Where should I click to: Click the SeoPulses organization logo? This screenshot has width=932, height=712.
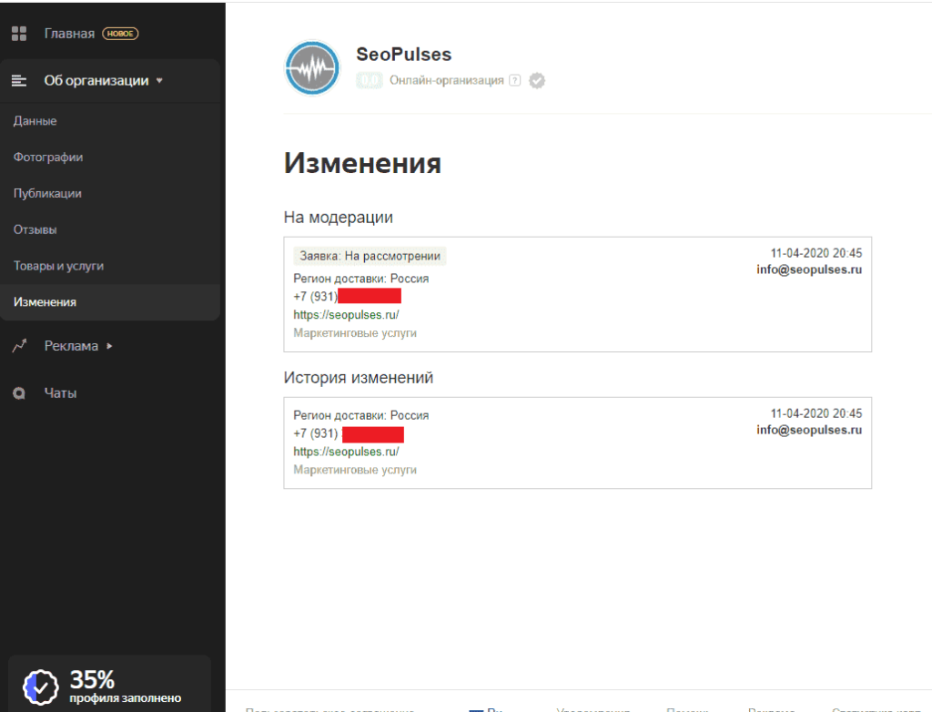(x=312, y=68)
